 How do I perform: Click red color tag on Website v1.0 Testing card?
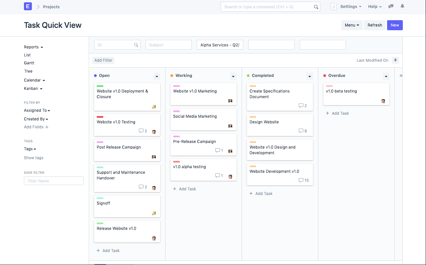coord(100,117)
